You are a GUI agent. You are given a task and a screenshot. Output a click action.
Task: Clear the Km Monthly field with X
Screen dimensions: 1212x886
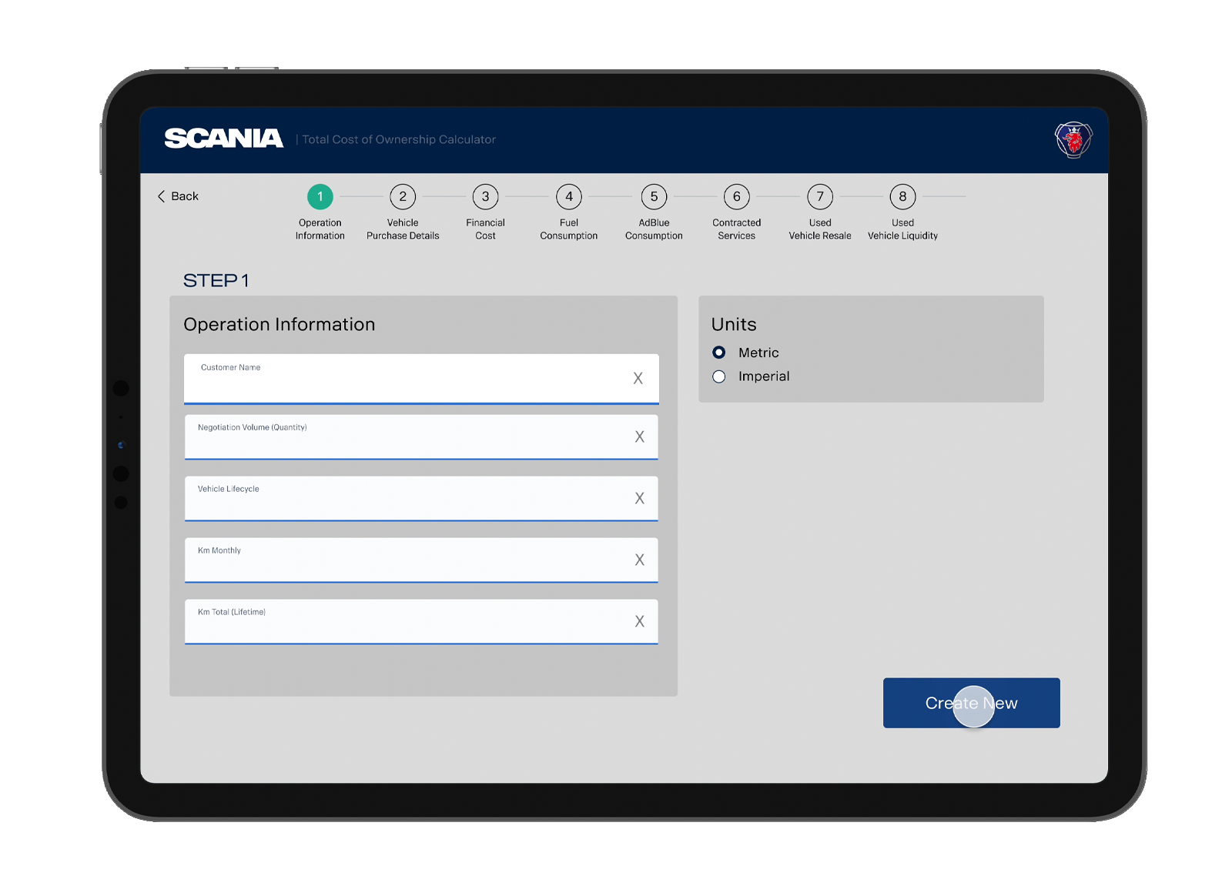(639, 560)
